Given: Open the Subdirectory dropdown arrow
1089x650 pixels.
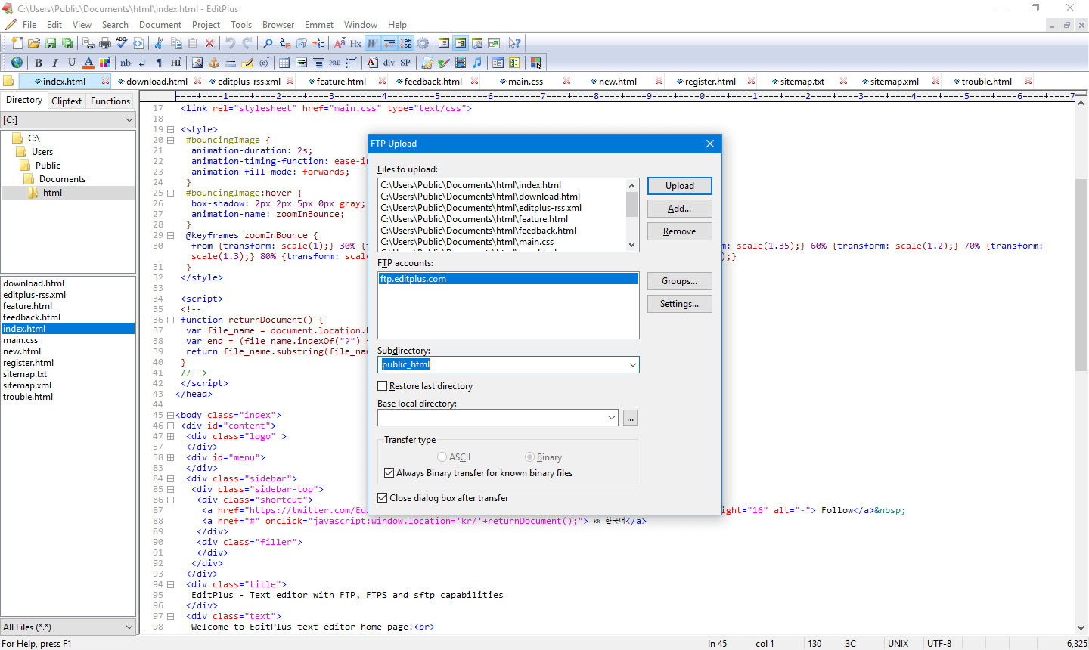Looking at the screenshot, I should point(632,365).
